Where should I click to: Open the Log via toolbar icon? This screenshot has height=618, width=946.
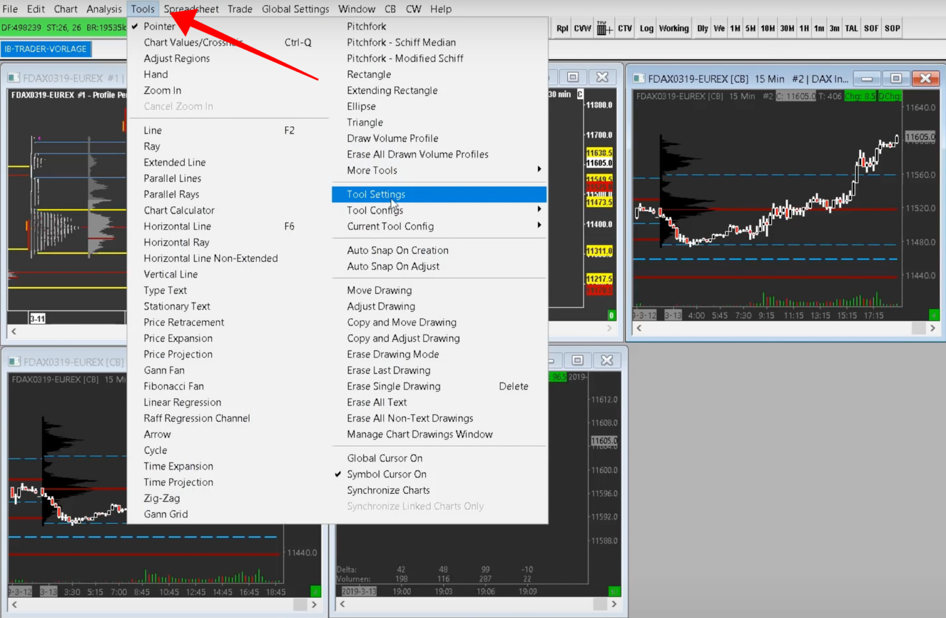(x=645, y=28)
